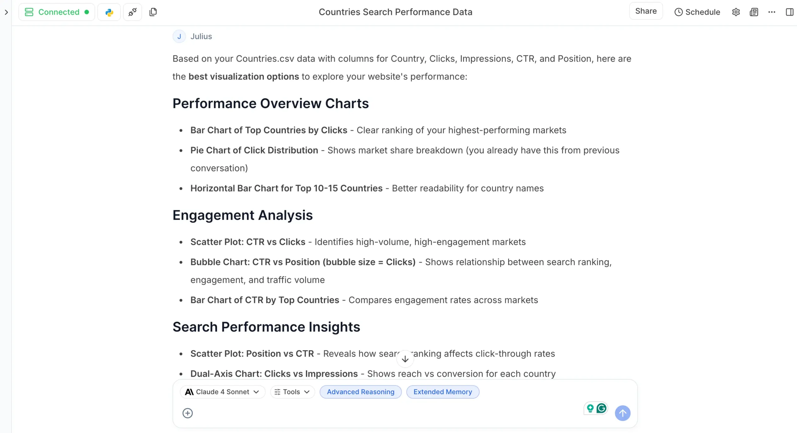Image resolution: width=797 pixels, height=433 pixels.
Task: Click into the message input field
Action: click(374, 413)
